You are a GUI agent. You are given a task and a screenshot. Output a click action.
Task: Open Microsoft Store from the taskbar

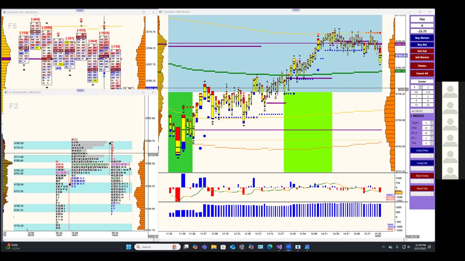(x=223, y=247)
